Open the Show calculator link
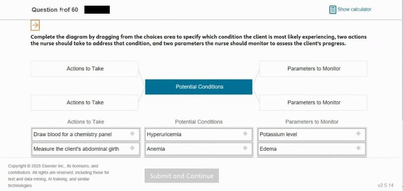403x191 pixels. click(x=354, y=9)
